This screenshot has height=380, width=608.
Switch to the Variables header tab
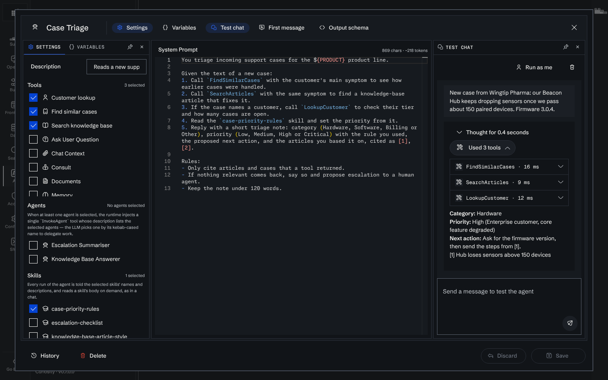click(179, 28)
